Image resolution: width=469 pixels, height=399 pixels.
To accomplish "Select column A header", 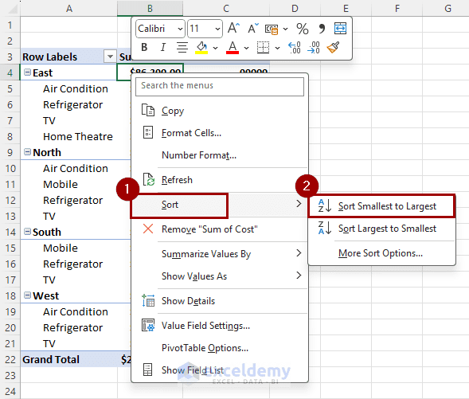I will point(68,8).
